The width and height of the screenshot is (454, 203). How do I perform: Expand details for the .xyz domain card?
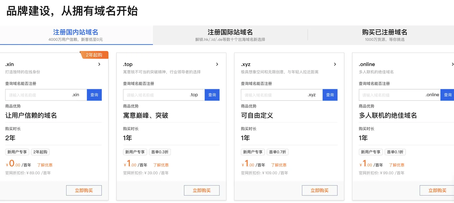coord(335,64)
